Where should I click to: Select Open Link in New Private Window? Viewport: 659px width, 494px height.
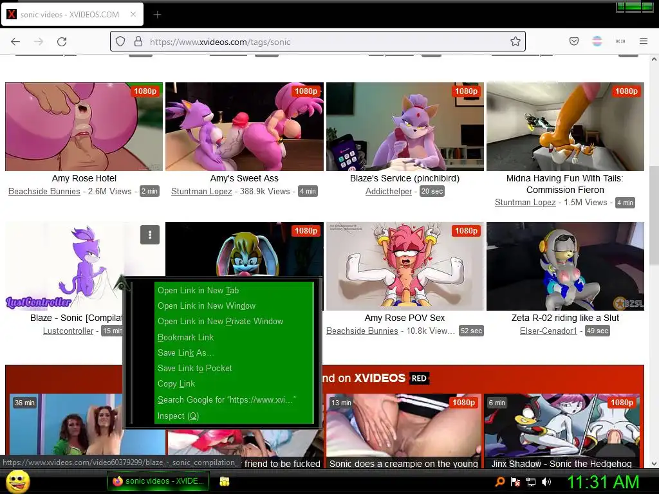pos(220,322)
